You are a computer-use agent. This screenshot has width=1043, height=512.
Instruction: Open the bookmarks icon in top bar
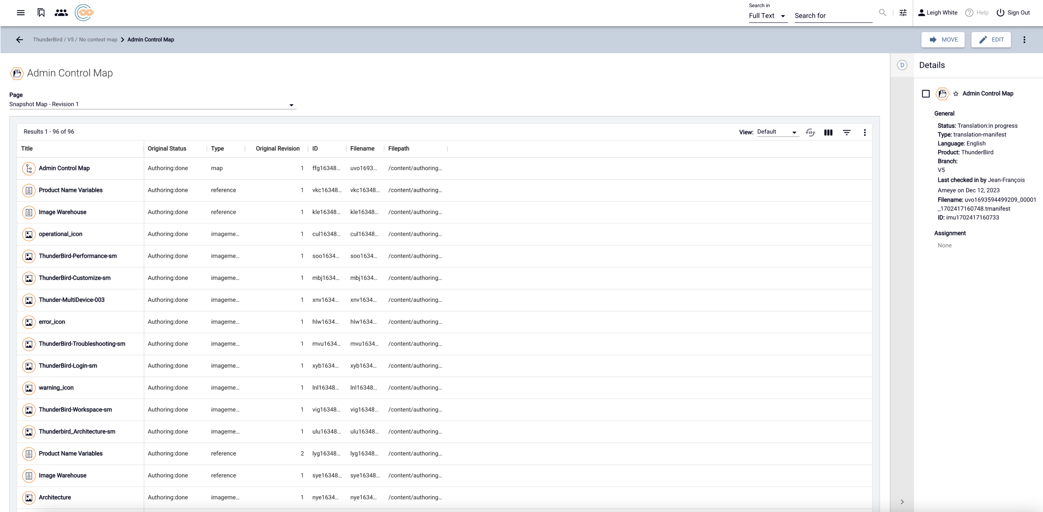(x=41, y=13)
